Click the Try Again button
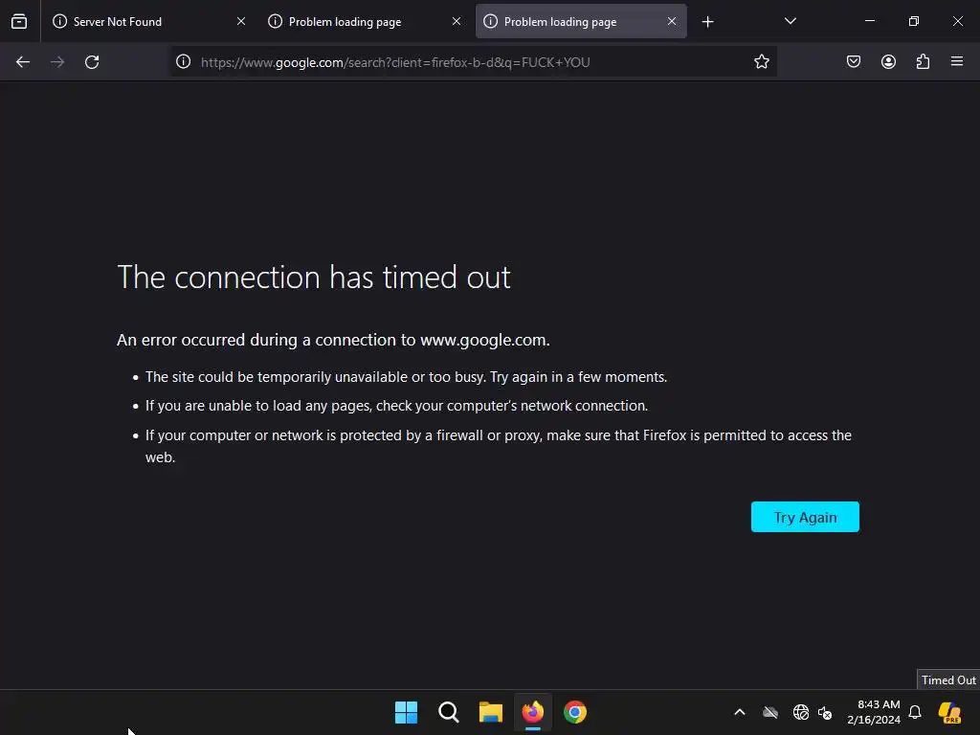The image size is (980, 735). click(x=805, y=517)
